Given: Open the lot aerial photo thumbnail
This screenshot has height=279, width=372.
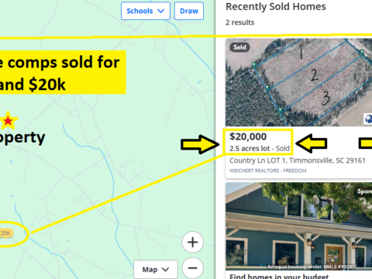Looking at the screenshot, I should pos(298,82).
